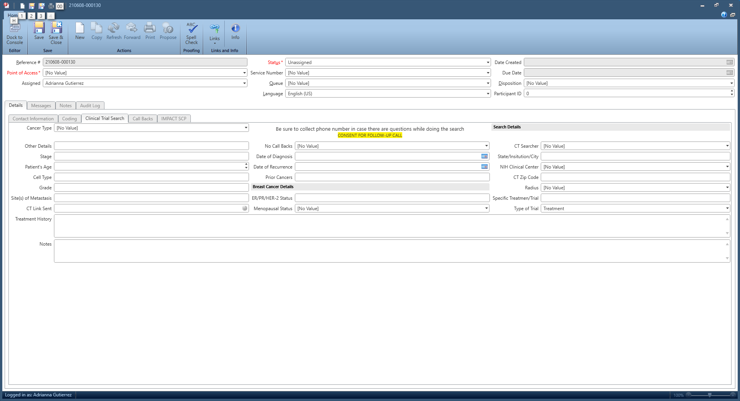Switch to the Messages tab

pos(41,106)
